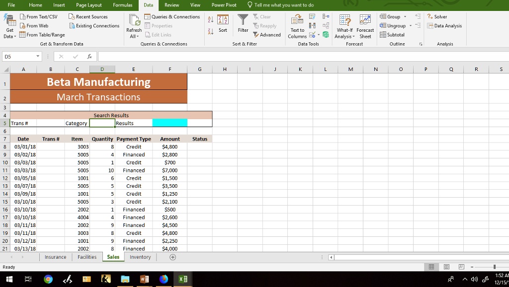Open the Inventory sheet tab

tap(140, 257)
